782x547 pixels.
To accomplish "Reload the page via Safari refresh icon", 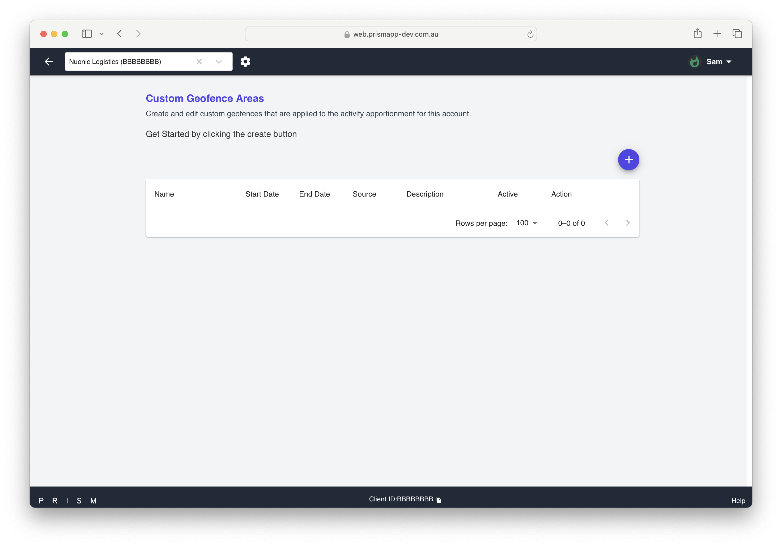I will tap(530, 34).
